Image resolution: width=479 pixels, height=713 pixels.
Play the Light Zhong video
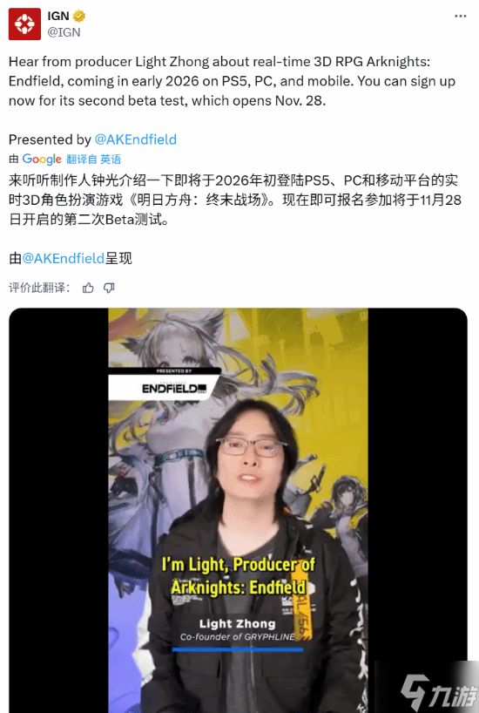(238, 510)
